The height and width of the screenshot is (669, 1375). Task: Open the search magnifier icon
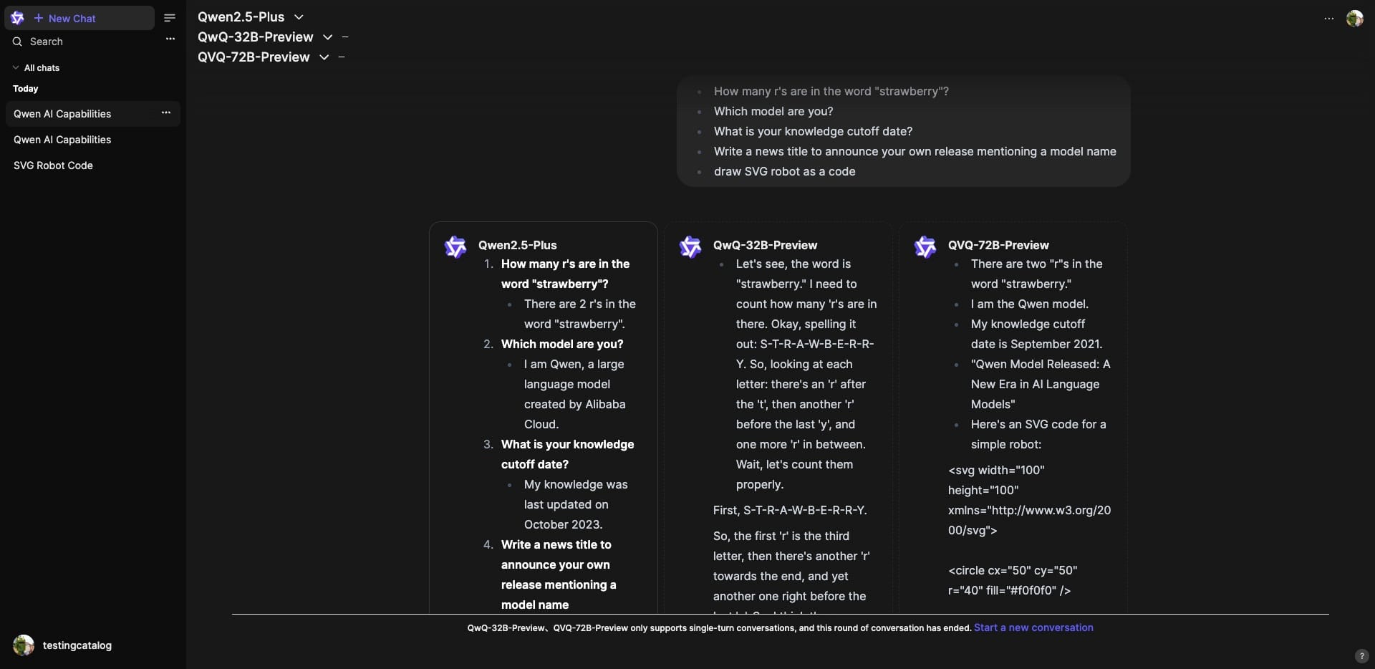pos(17,42)
